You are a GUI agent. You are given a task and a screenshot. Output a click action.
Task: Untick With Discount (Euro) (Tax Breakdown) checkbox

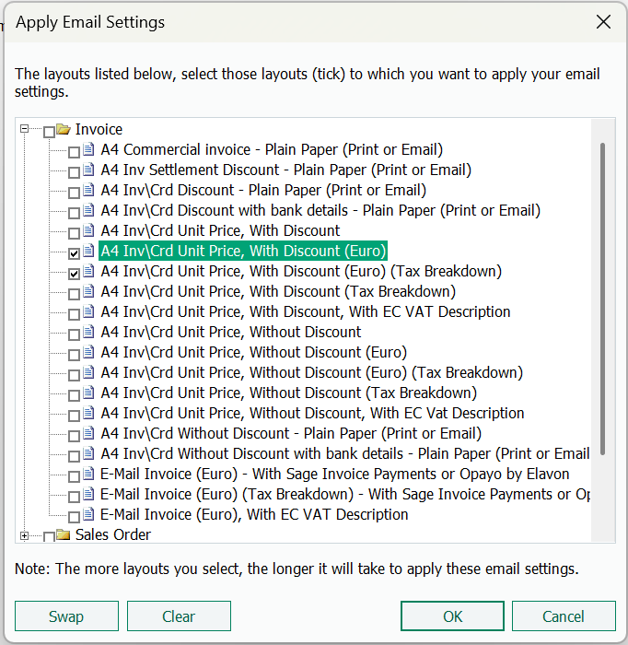click(x=74, y=274)
